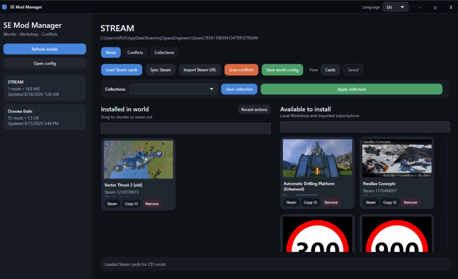Screen dimensions: 458x279
Task: Show Recent actions
Action: (x=254, y=110)
